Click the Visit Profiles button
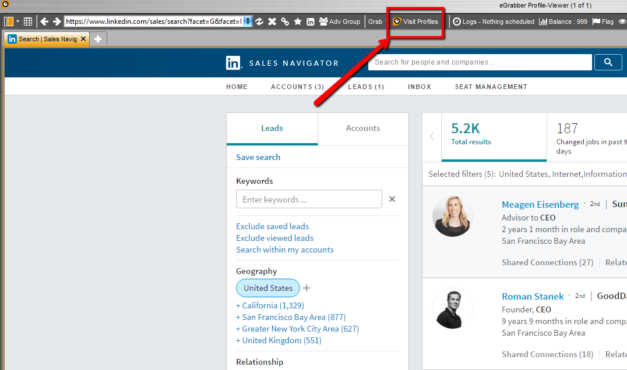This screenshot has height=370, width=627. (415, 22)
